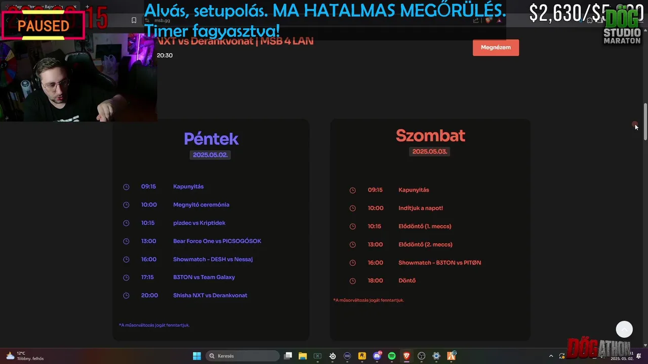Click Bear Force One vs PICSOGÓSOK entry
Screen dimensions: 648x364
217,241
